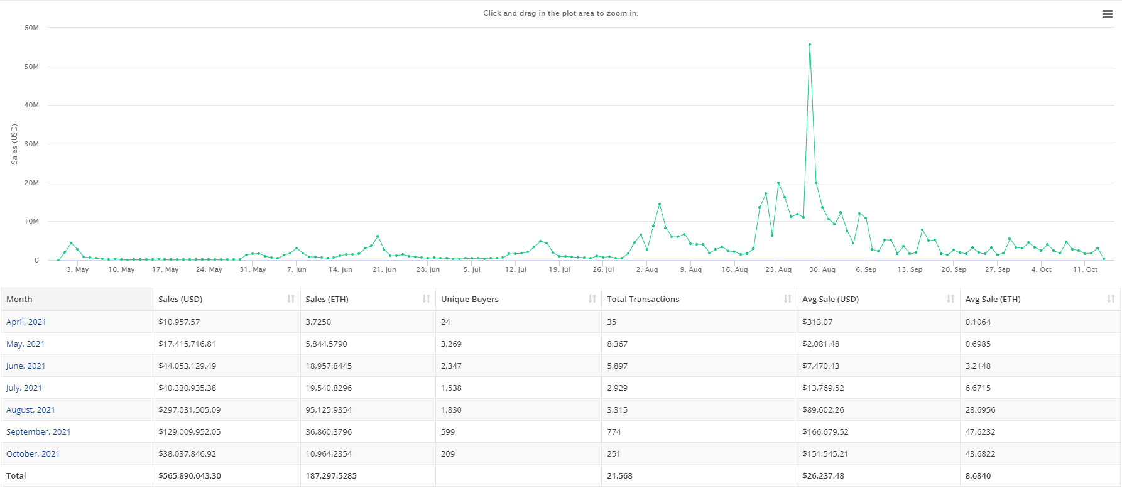
Task: Select the $40,330,935.38 July sales cell
Action: point(227,388)
